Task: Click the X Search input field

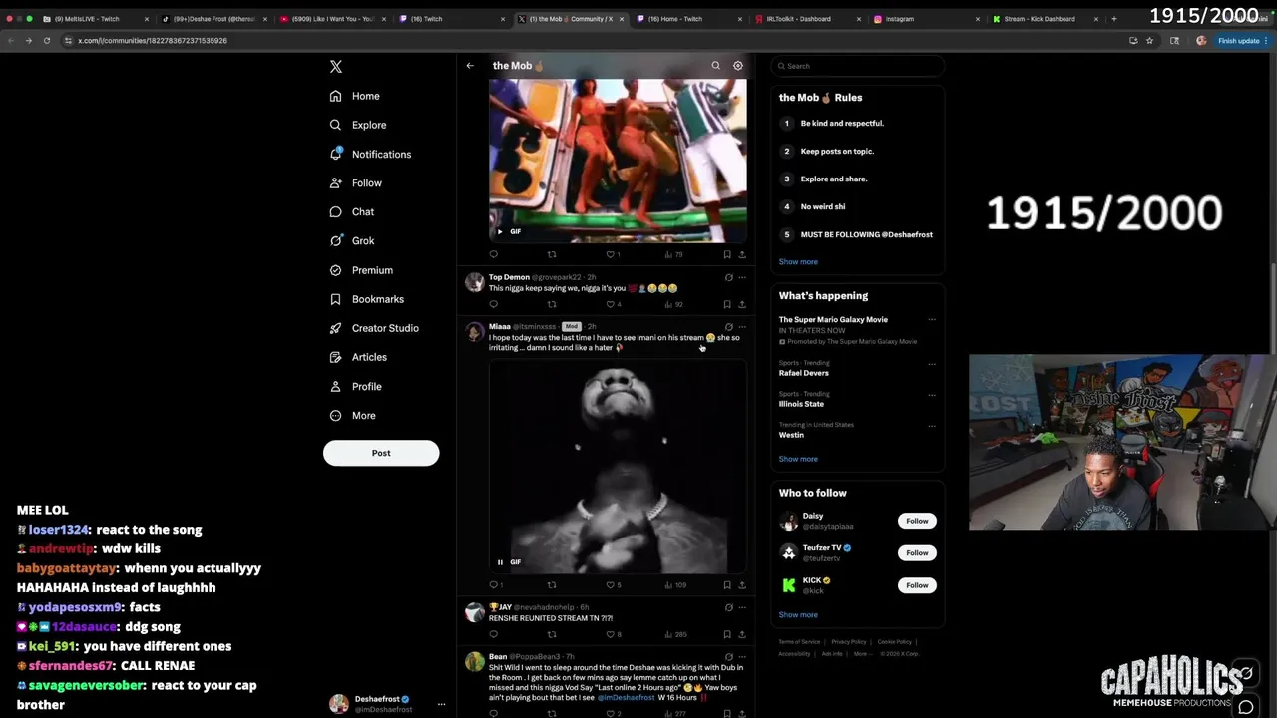Action: click(x=858, y=66)
